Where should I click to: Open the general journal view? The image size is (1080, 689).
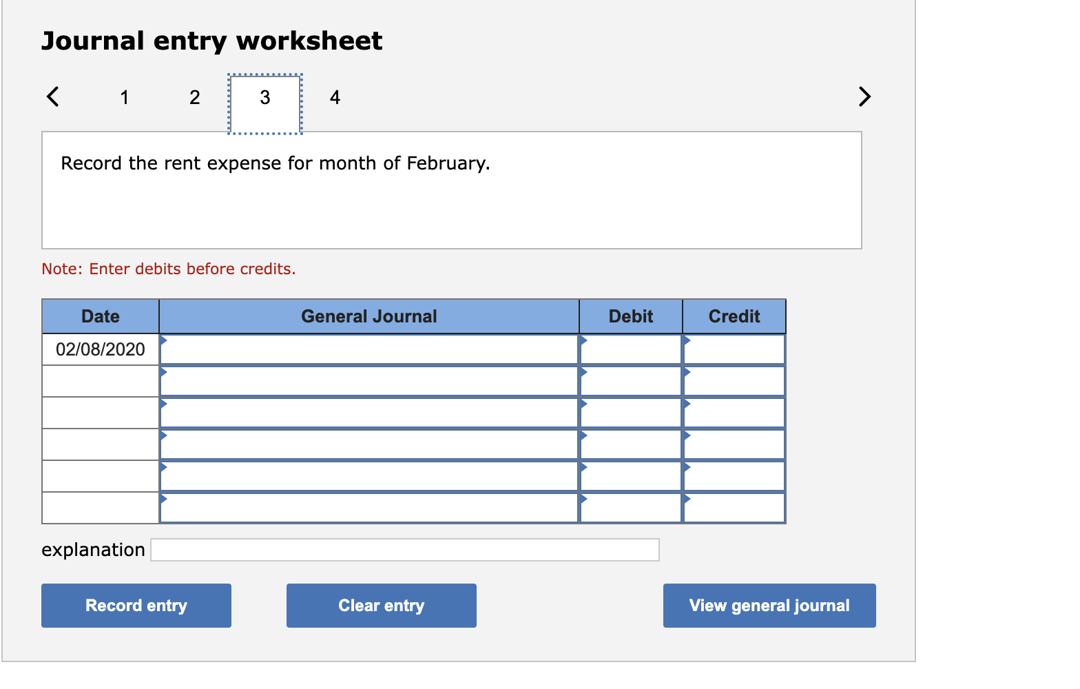(x=769, y=605)
